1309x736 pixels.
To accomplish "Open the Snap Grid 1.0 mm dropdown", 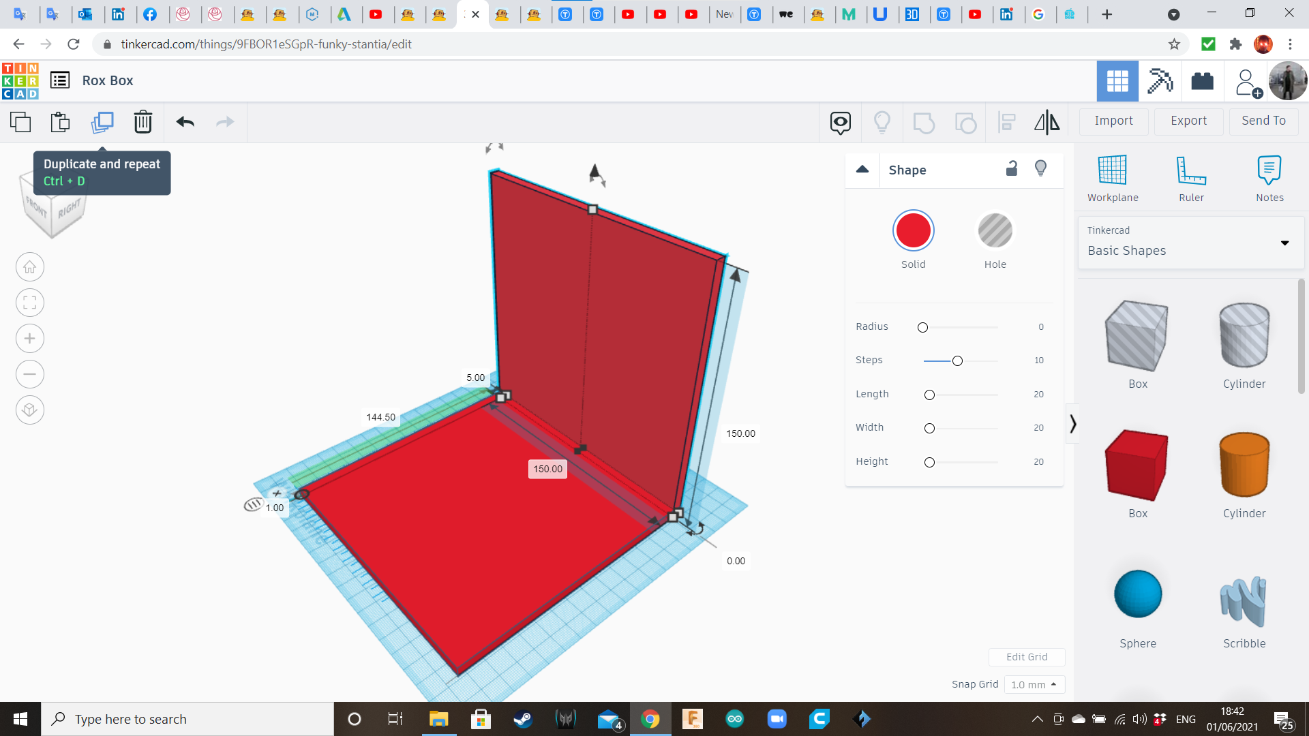I will pos(1034,684).
